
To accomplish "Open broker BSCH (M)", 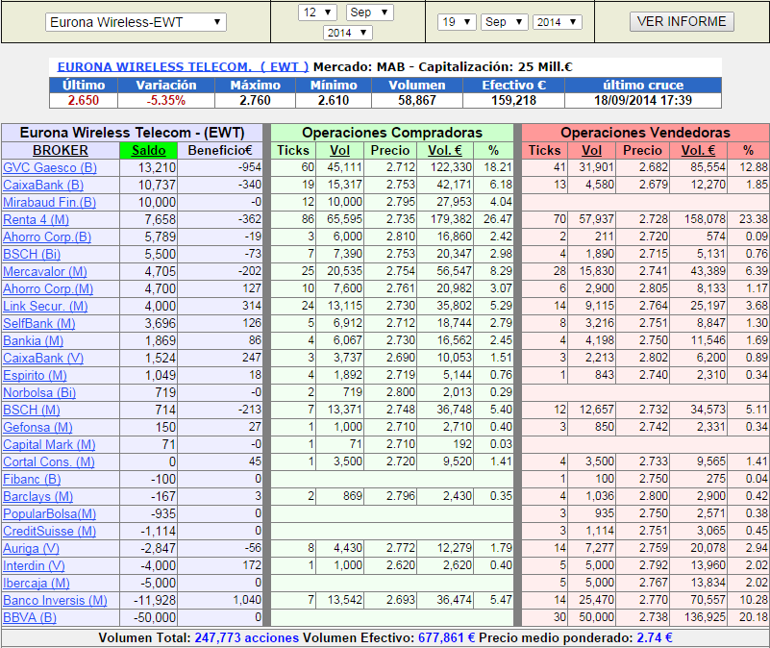I will point(32,410).
